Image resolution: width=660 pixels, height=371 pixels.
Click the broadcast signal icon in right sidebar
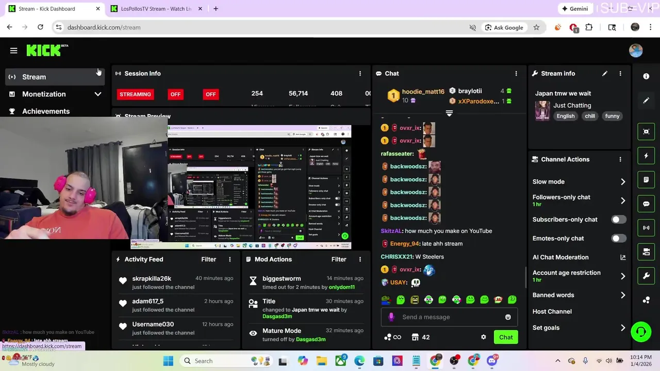pyautogui.click(x=646, y=228)
